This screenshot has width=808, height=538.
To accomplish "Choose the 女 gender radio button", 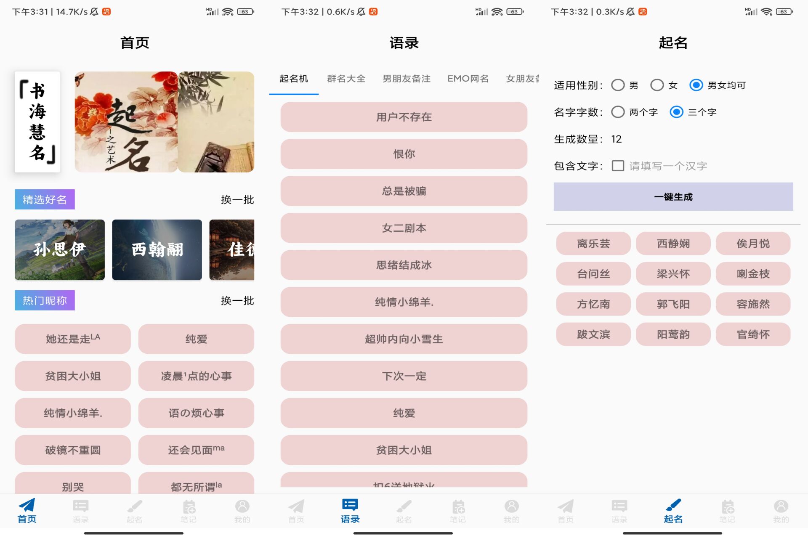I will coord(657,85).
